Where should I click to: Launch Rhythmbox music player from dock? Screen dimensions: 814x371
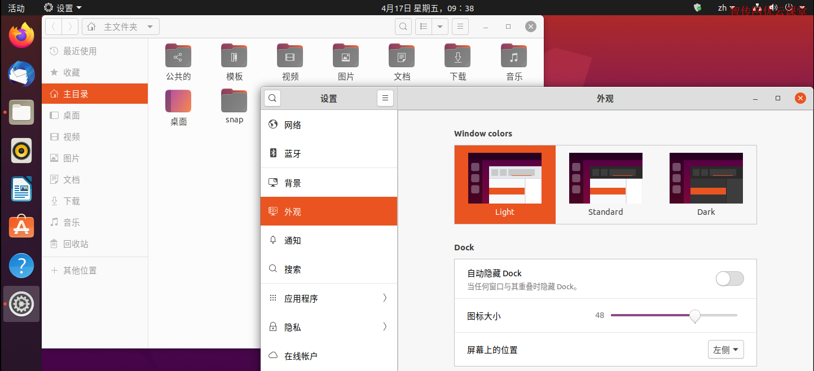(x=21, y=151)
